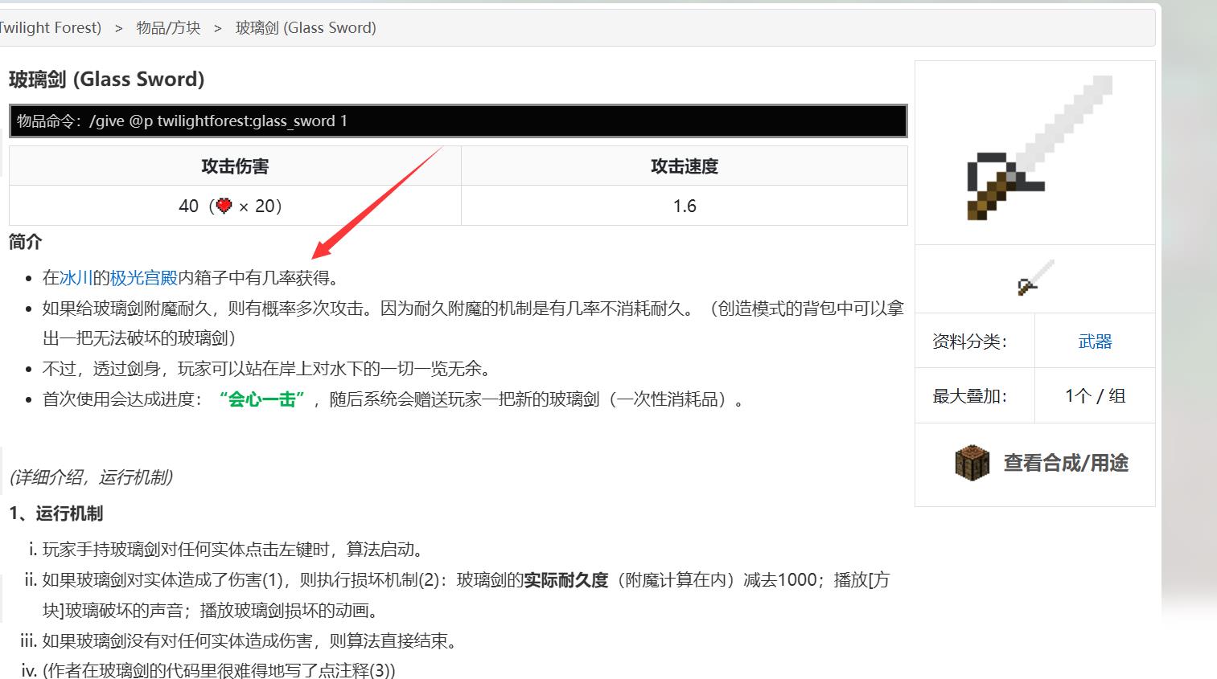
Task: Click the 简介 section heading
Action: pyautogui.click(x=26, y=242)
